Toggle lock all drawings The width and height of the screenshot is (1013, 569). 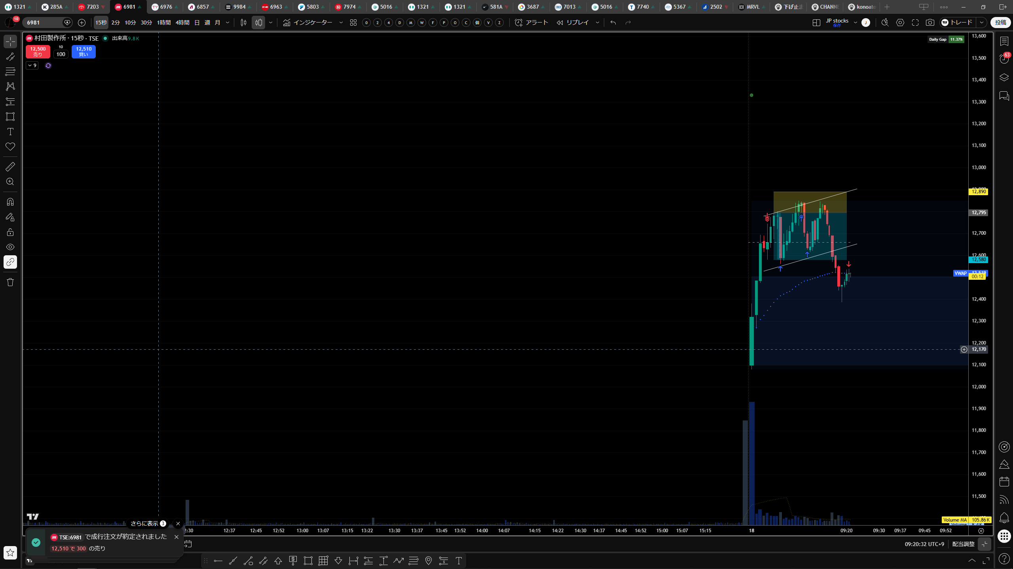click(10, 232)
